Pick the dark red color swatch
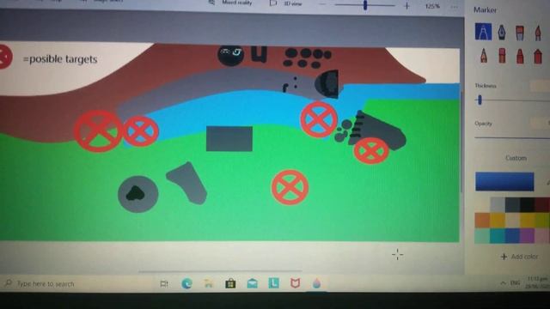Image resolution: width=550 pixels, height=309 pixels. tap(542, 204)
